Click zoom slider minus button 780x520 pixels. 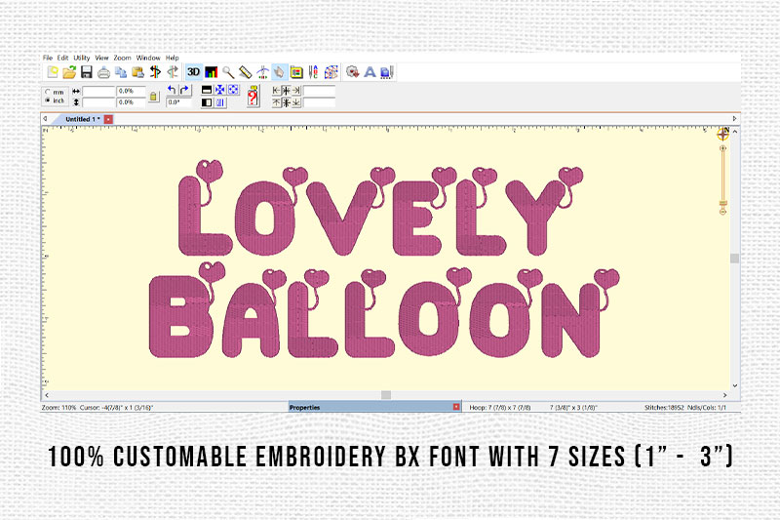click(x=722, y=212)
